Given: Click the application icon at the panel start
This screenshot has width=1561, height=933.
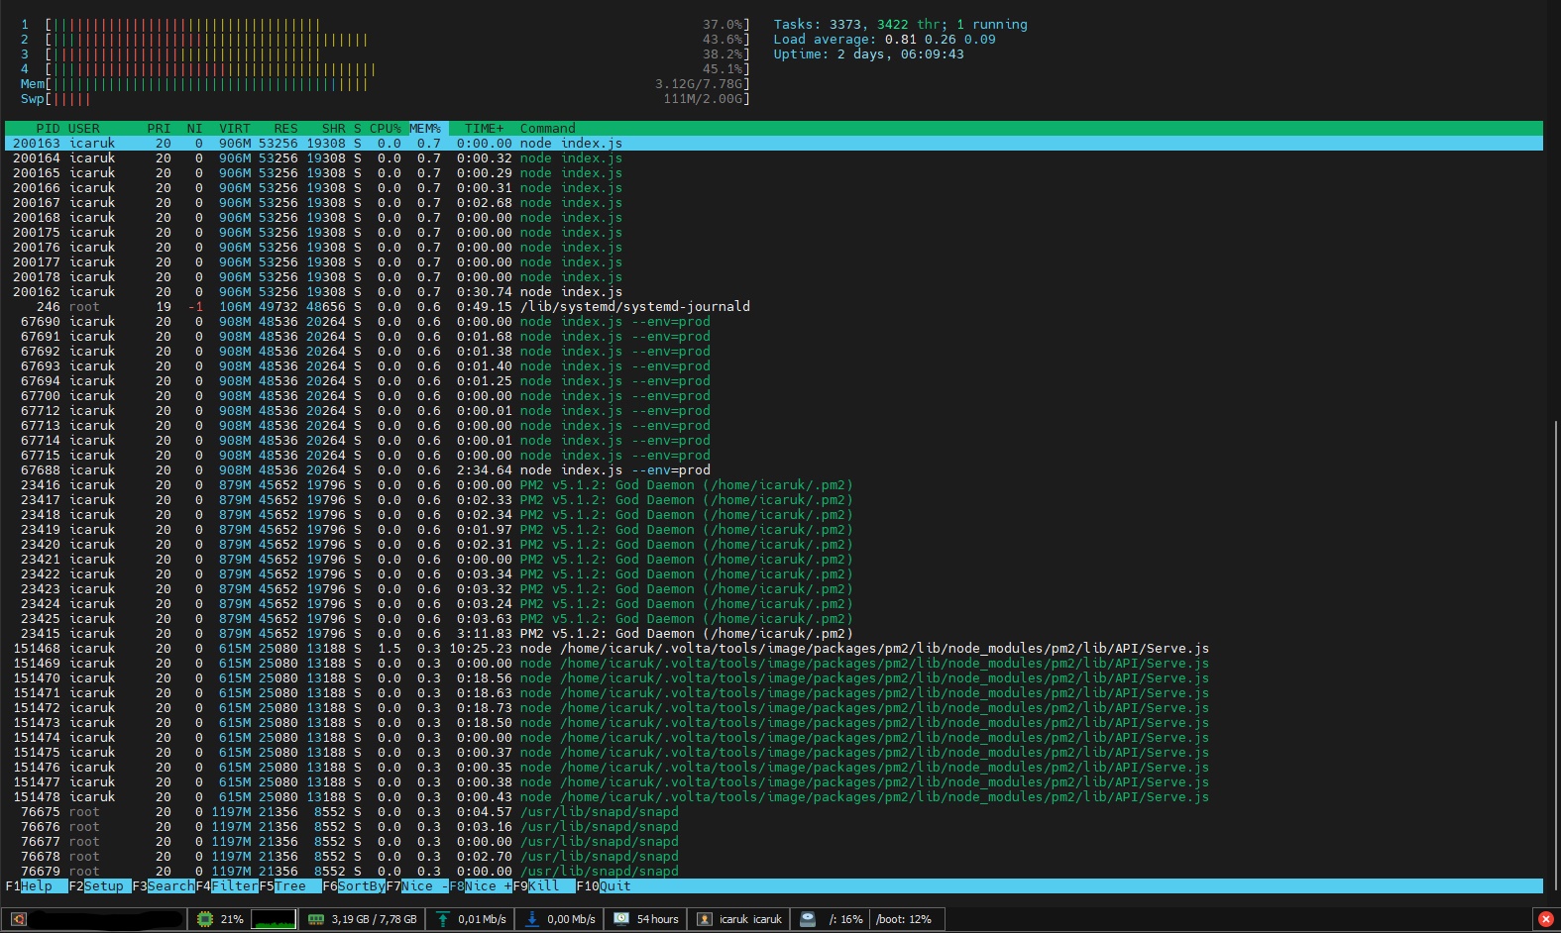Looking at the screenshot, I should tap(19, 919).
